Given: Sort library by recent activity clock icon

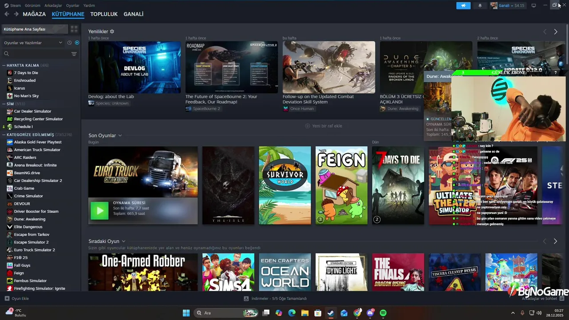Looking at the screenshot, I should point(69,43).
